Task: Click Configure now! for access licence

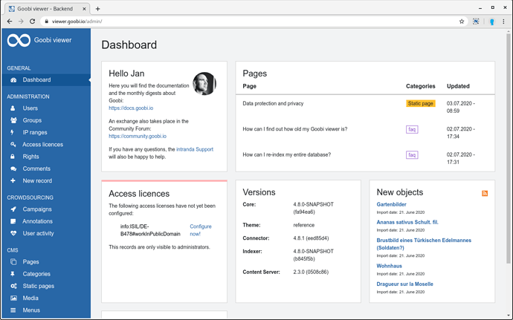Action: 201,230
